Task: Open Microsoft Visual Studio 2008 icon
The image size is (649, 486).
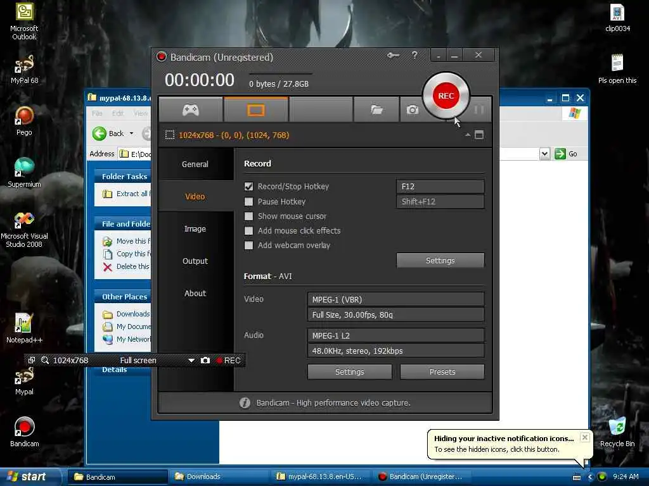Action: pos(24,229)
